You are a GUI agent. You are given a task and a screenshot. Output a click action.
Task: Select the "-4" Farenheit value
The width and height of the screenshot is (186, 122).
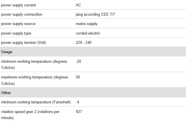pyautogui.click(x=77, y=102)
